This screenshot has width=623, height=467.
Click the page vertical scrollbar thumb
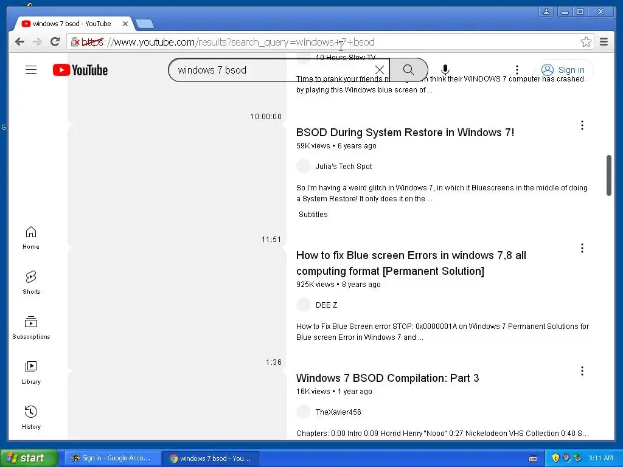608,175
